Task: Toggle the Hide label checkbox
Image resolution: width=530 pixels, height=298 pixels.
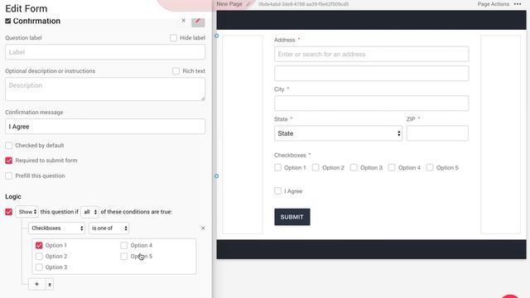Action: (x=173, y=38)
